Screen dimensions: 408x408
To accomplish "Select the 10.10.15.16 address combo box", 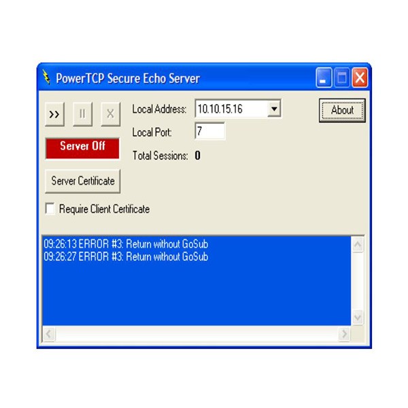I will click(x=238, y=109).
